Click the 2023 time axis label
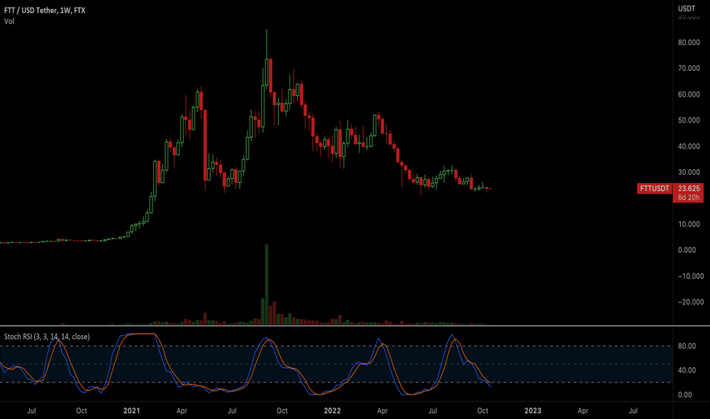Viewport: 710px width, 419px height. 533,411
